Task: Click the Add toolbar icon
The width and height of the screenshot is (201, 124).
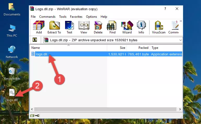Action: tap(39, 27)
